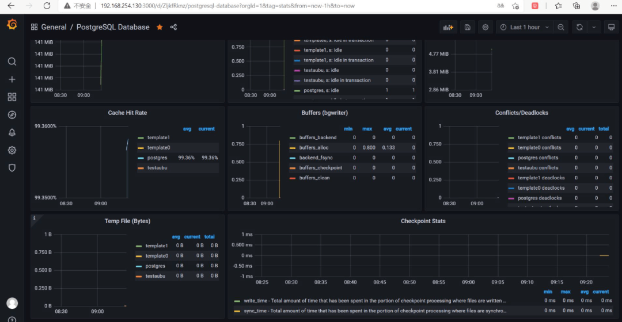This screenshot has width=622, height=322.
Task: Toggle postgres series in Cache Hit Rate legend
Action: pyautogui.click(x=157, y=158)
